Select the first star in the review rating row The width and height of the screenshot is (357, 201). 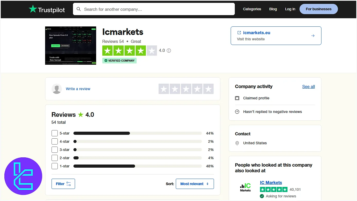[164, 89]
